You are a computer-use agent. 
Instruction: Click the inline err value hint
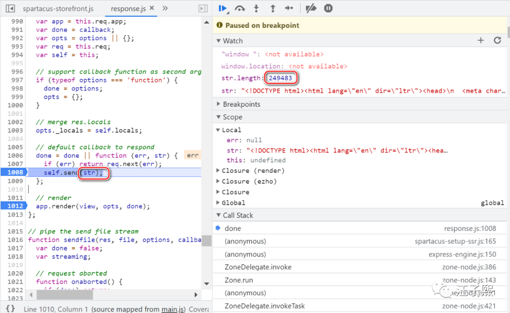[193, 155]
